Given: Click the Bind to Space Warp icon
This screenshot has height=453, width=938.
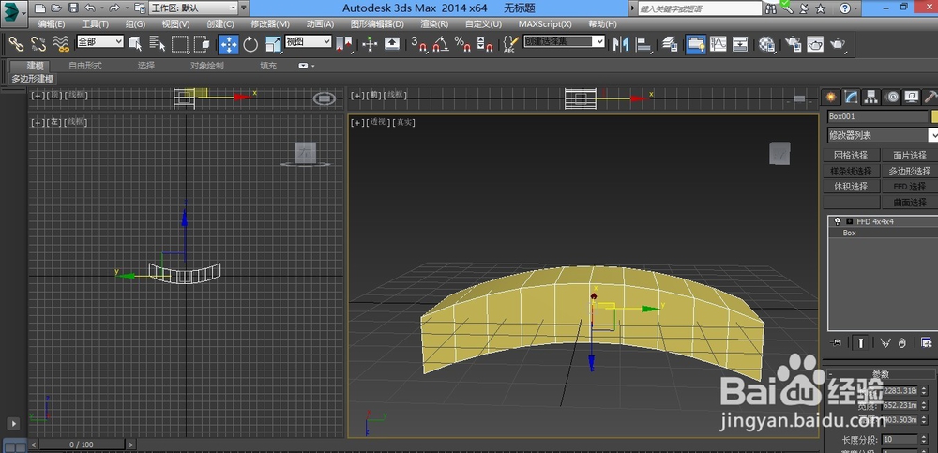Looking at the screenshot, I should tap(60, 44).
